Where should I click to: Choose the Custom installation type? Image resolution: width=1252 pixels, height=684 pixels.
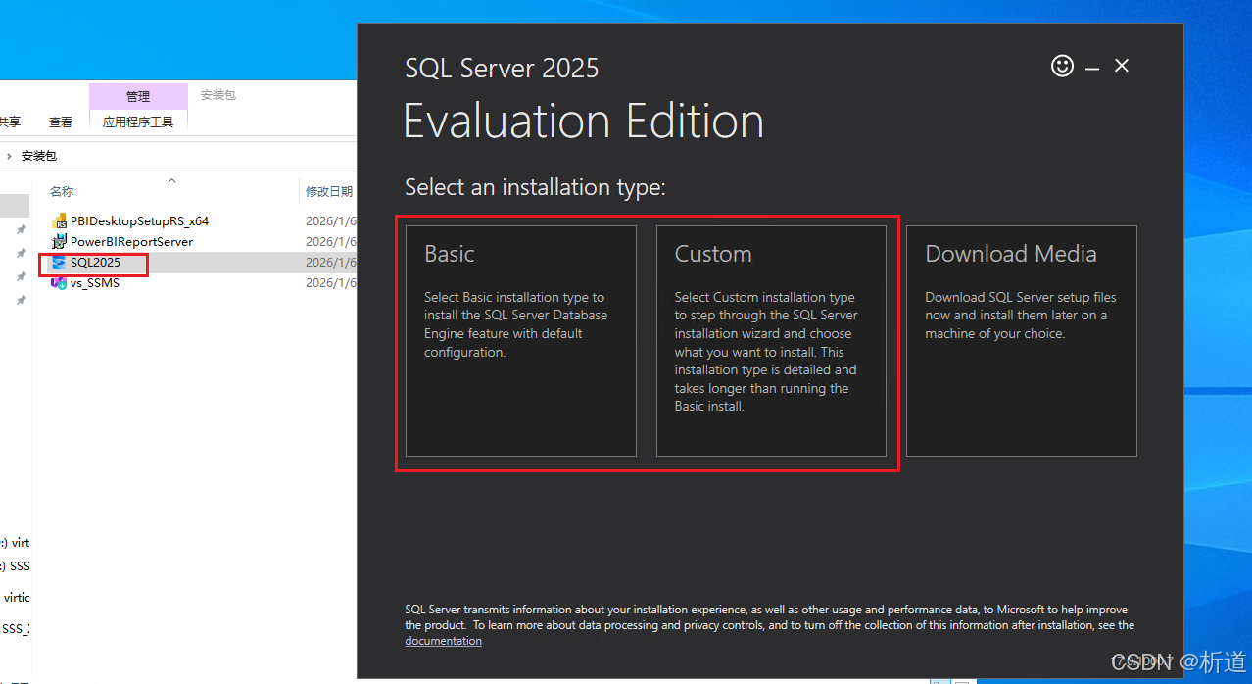pos(771,341)
